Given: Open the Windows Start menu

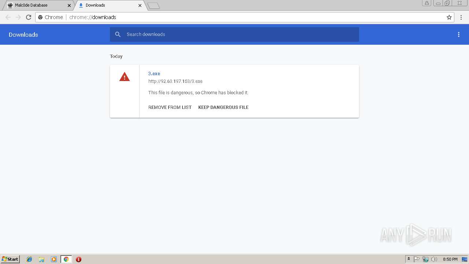Looking at the screenshot, I should [10, 259].
